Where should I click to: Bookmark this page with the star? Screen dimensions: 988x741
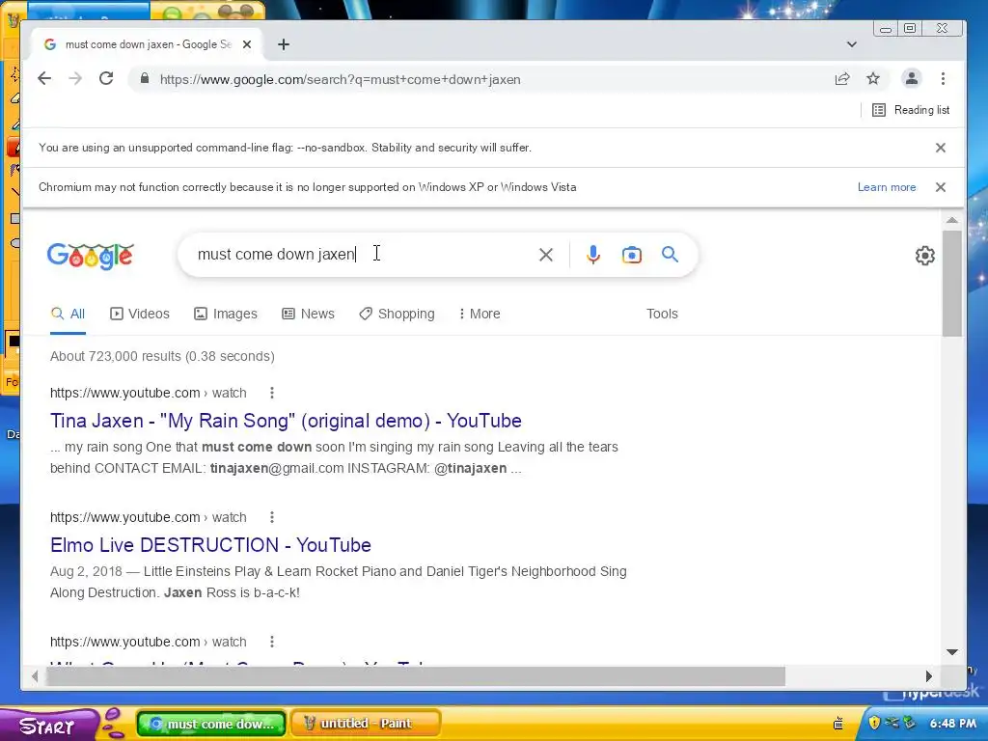872,79
